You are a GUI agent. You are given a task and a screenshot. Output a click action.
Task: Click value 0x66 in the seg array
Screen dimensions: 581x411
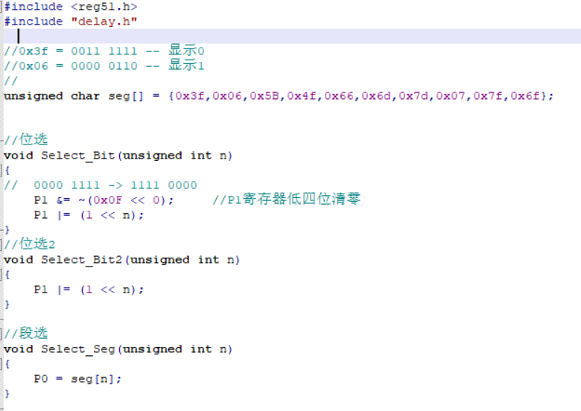coord(339,96)
